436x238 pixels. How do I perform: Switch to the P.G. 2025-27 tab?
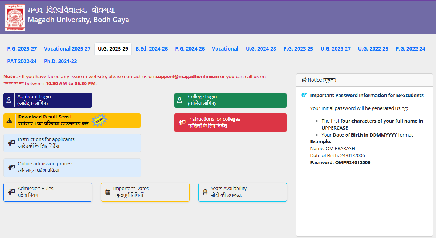[x=21, y=48]
